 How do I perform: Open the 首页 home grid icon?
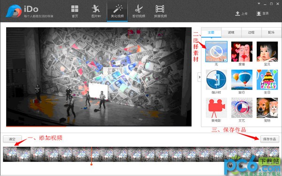coord(75,9)
